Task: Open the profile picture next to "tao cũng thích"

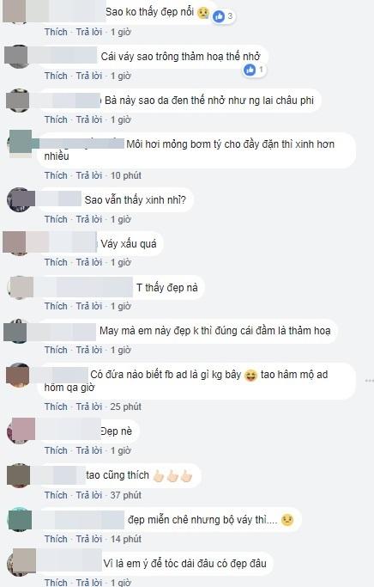Action: click(x=19, y=475)
